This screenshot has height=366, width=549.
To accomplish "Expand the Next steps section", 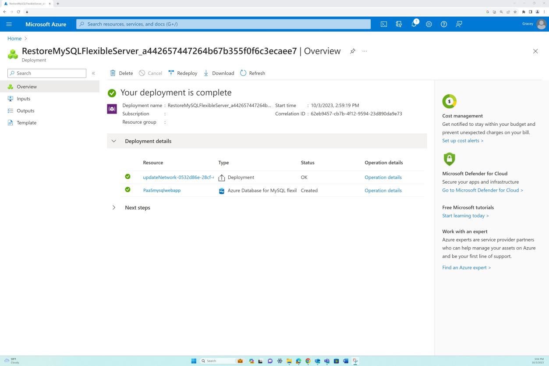I will point(114,207).
